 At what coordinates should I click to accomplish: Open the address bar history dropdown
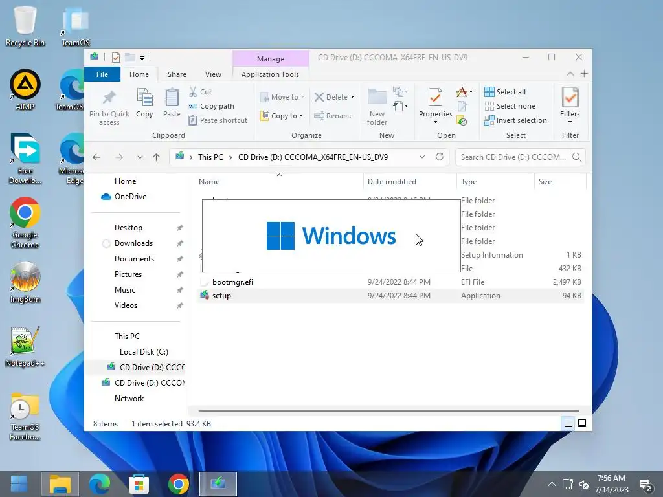pyautogui.click(x=422, y=157)
